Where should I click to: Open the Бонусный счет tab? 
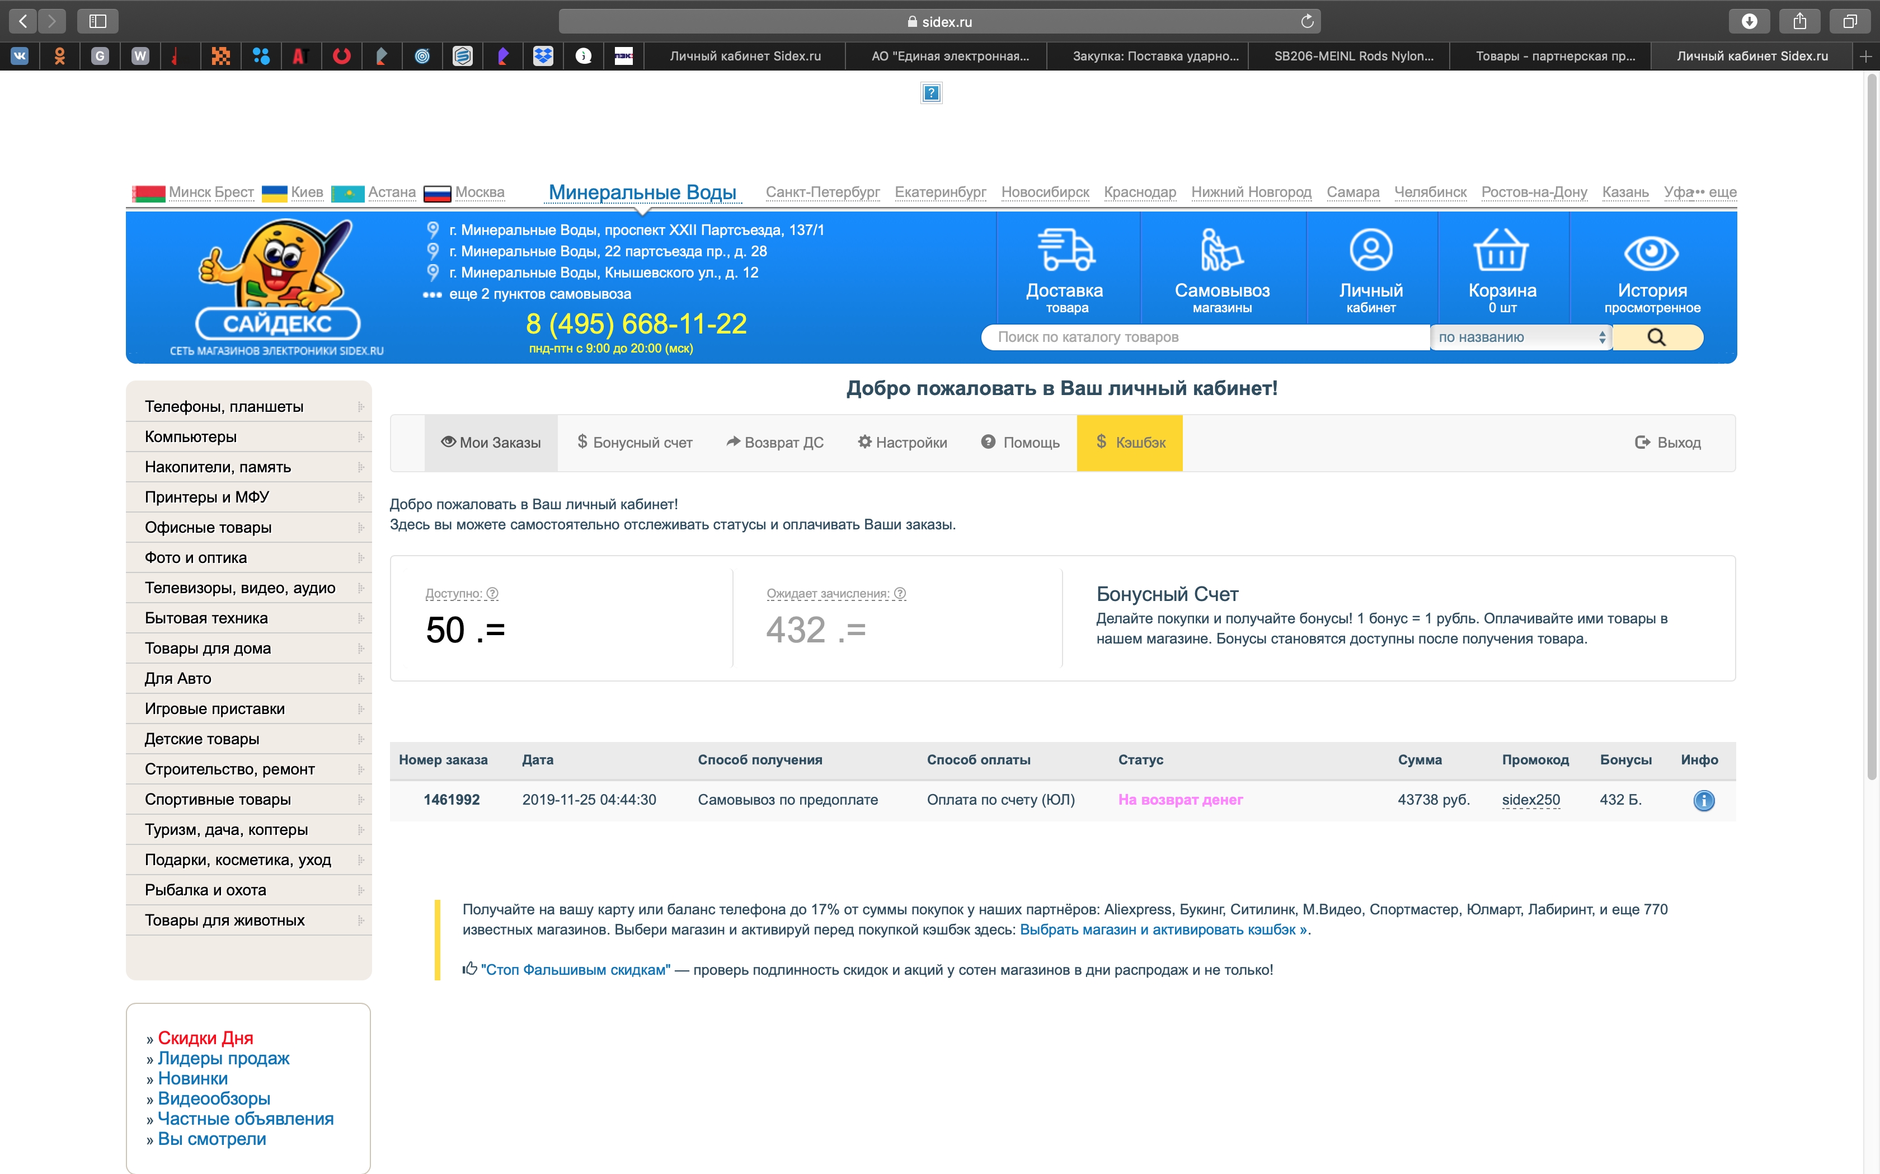635,443
